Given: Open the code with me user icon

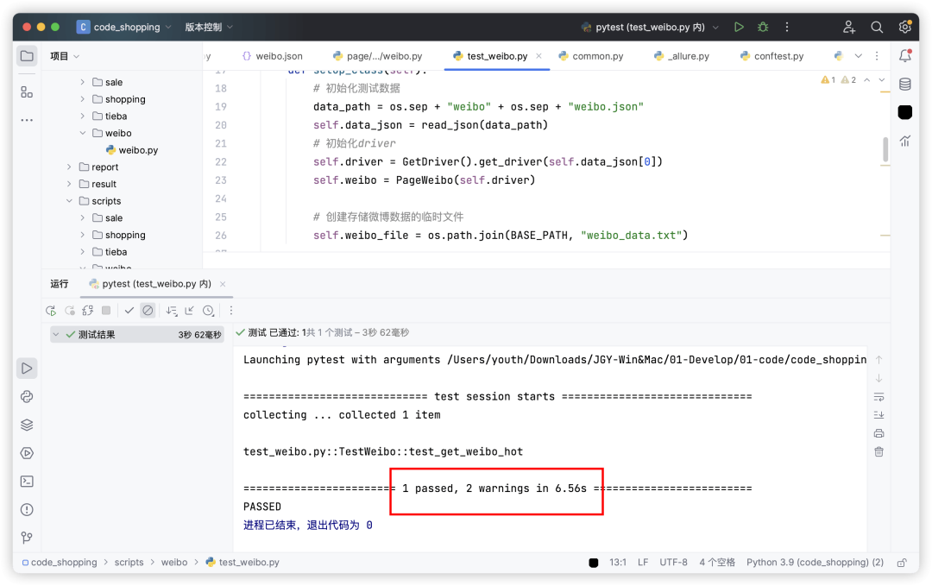Looking at the screenshot, I should pyautogui.click(x=849, y=27).
